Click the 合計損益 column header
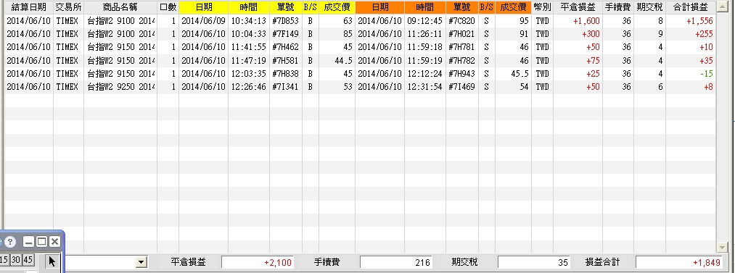Image resolution: width=735 pixels, height=273 pixels. [x=691, y=7]
